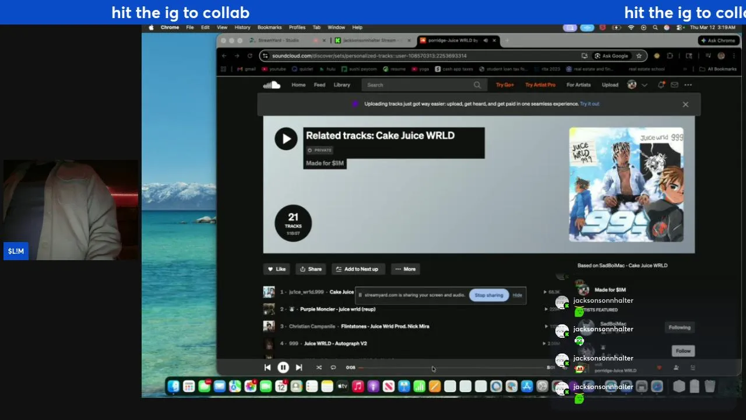Go to SoundCloud Home
Image resolution: width=746 pixels, height=420 pixels.
[x=298, y=85]
